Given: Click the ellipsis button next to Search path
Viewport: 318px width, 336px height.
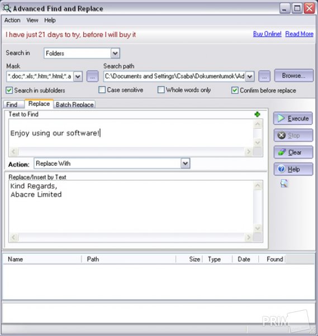Looking at the screenshot, I should [x=264, y=76].
